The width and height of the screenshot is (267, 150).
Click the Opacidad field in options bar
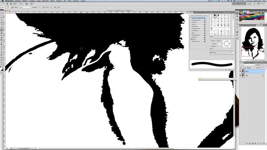pos(39,7)
